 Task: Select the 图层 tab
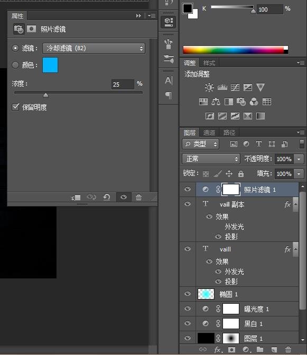pyautogui.click(x=190, y=133)
